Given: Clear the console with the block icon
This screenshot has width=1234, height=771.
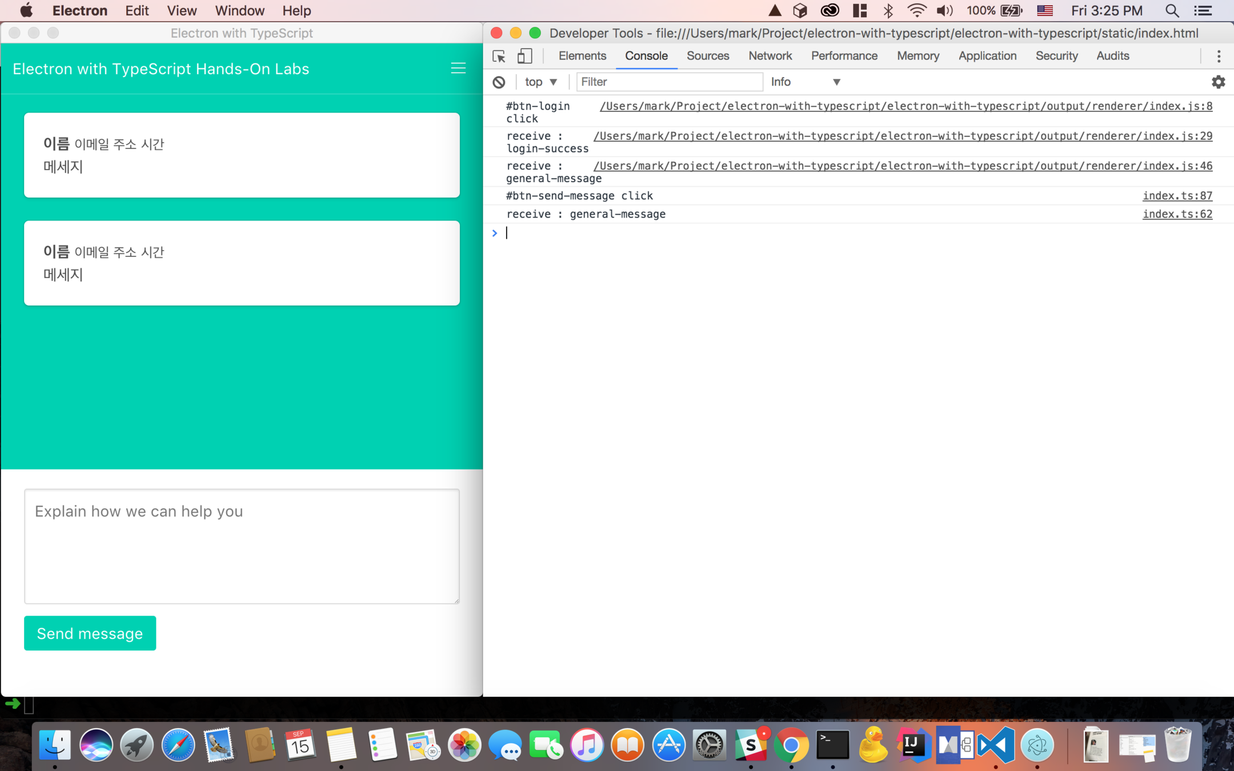Looking at the screenshot, I should (x=499, y=82).
